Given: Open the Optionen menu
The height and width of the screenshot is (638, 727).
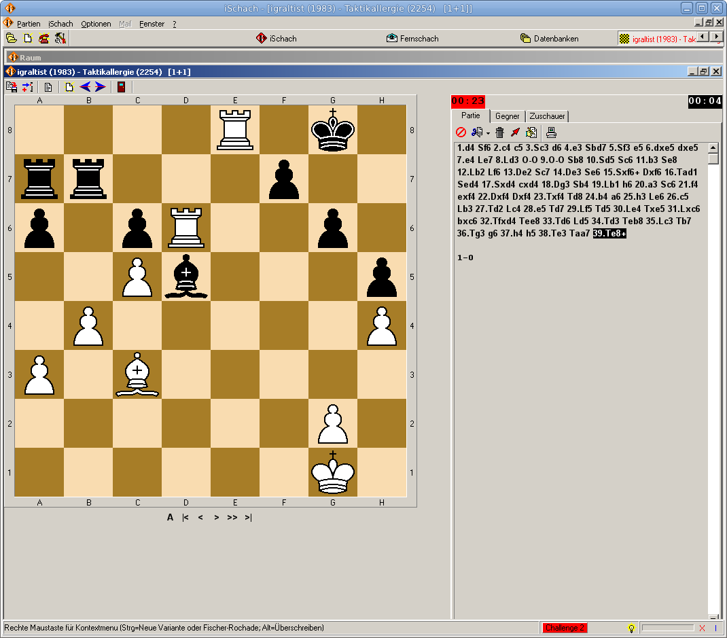Looking at the screenshot, I should click(x=96, y=24).
